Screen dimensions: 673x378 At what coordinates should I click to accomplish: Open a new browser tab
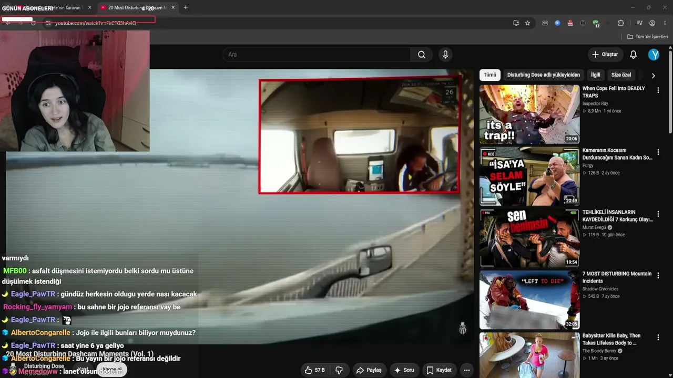[186, 7]
